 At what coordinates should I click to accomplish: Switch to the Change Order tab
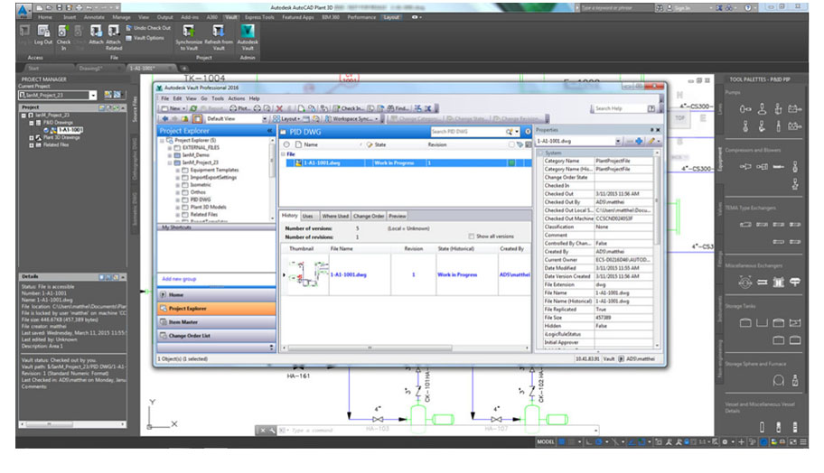point(369,216)
